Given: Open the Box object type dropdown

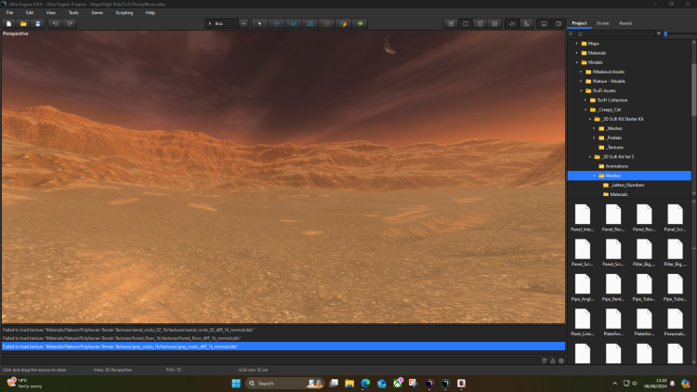Looking at the screenshot, I should point(221,23).
